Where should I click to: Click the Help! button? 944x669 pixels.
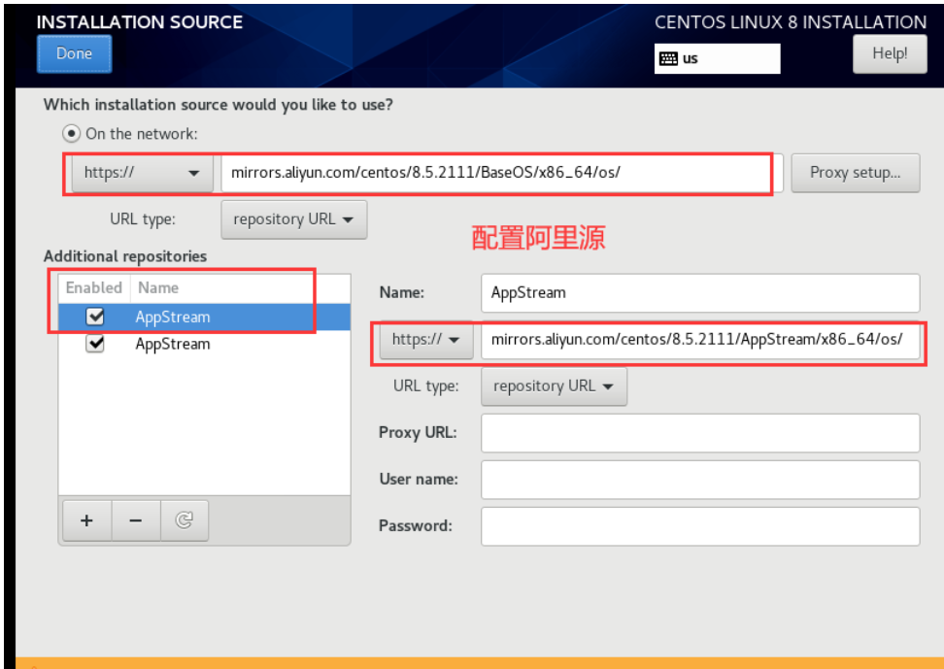coord(889,54)
